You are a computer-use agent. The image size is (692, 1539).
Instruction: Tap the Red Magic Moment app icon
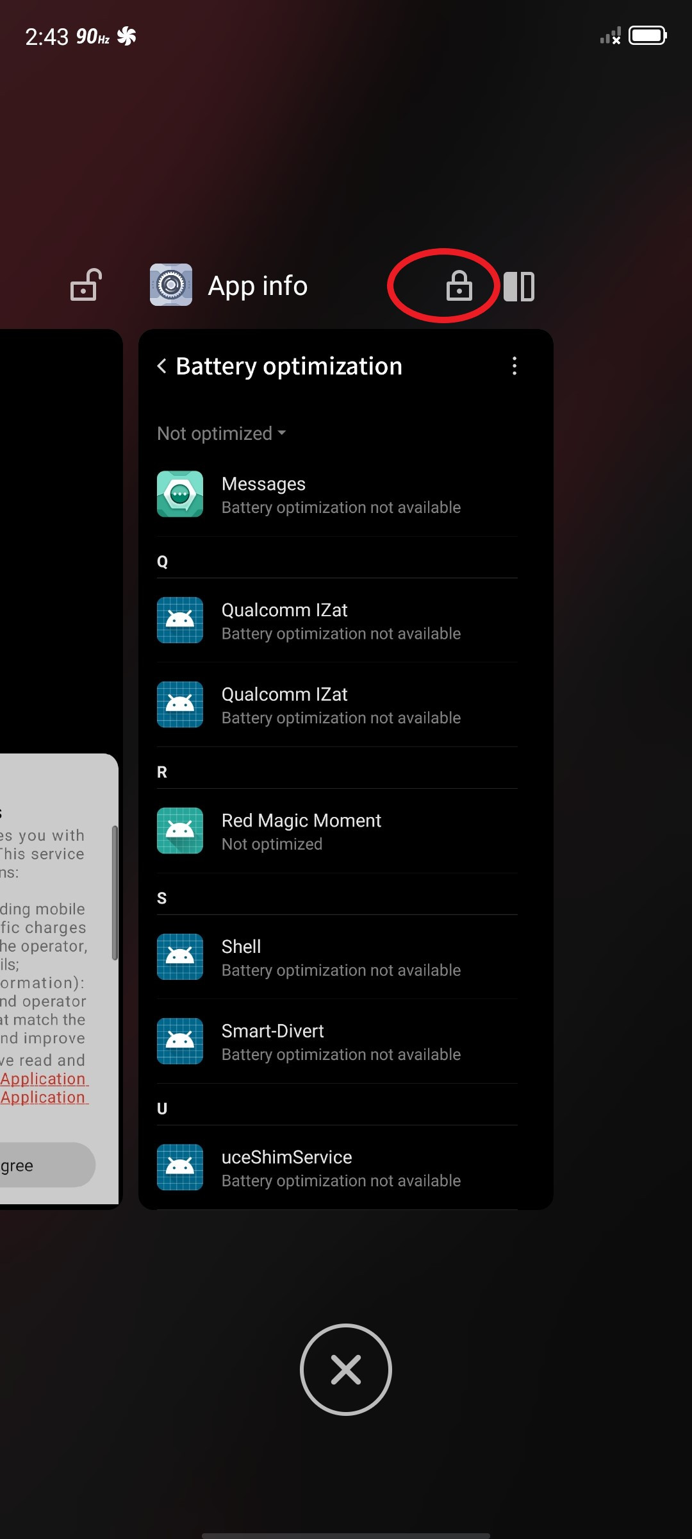point(180,830)
